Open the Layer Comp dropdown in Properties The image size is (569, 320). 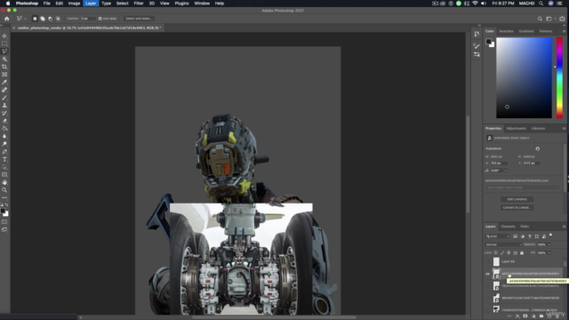pos(523,188)
